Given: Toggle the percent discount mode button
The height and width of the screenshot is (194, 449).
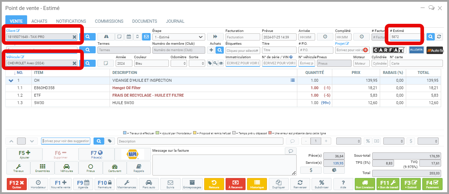Looking at the screenshot, I should (368, 141).
